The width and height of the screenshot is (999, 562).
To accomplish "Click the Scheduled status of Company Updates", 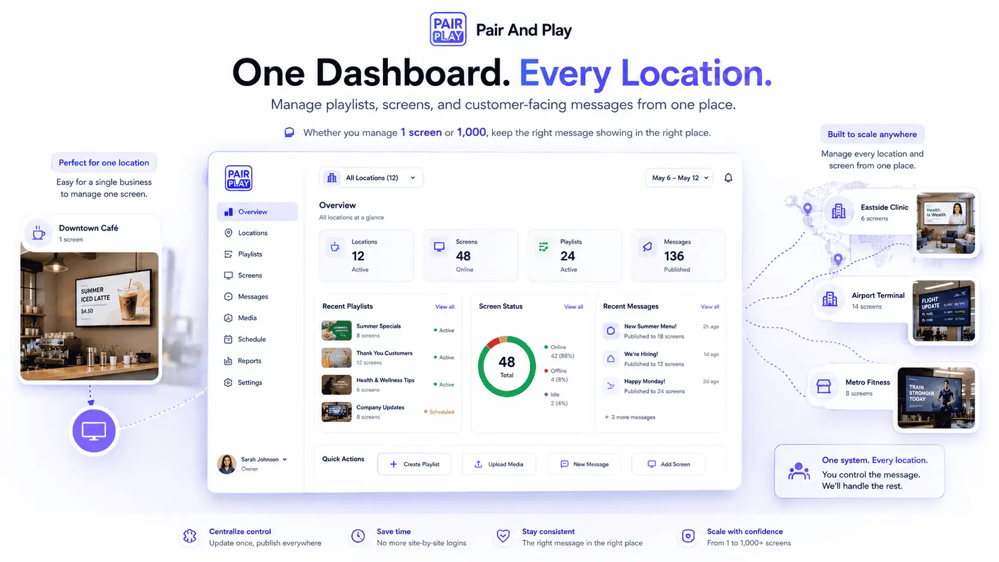I will coord(439,412).
